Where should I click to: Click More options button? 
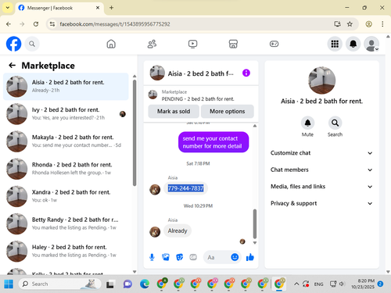[228, 111]
